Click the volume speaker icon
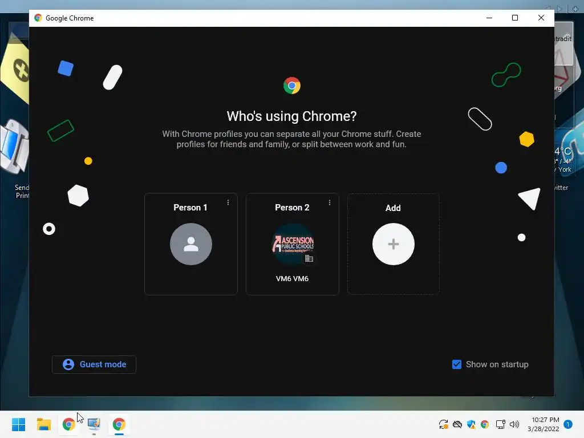Screen dimensions: 584x438 point(514,424)
